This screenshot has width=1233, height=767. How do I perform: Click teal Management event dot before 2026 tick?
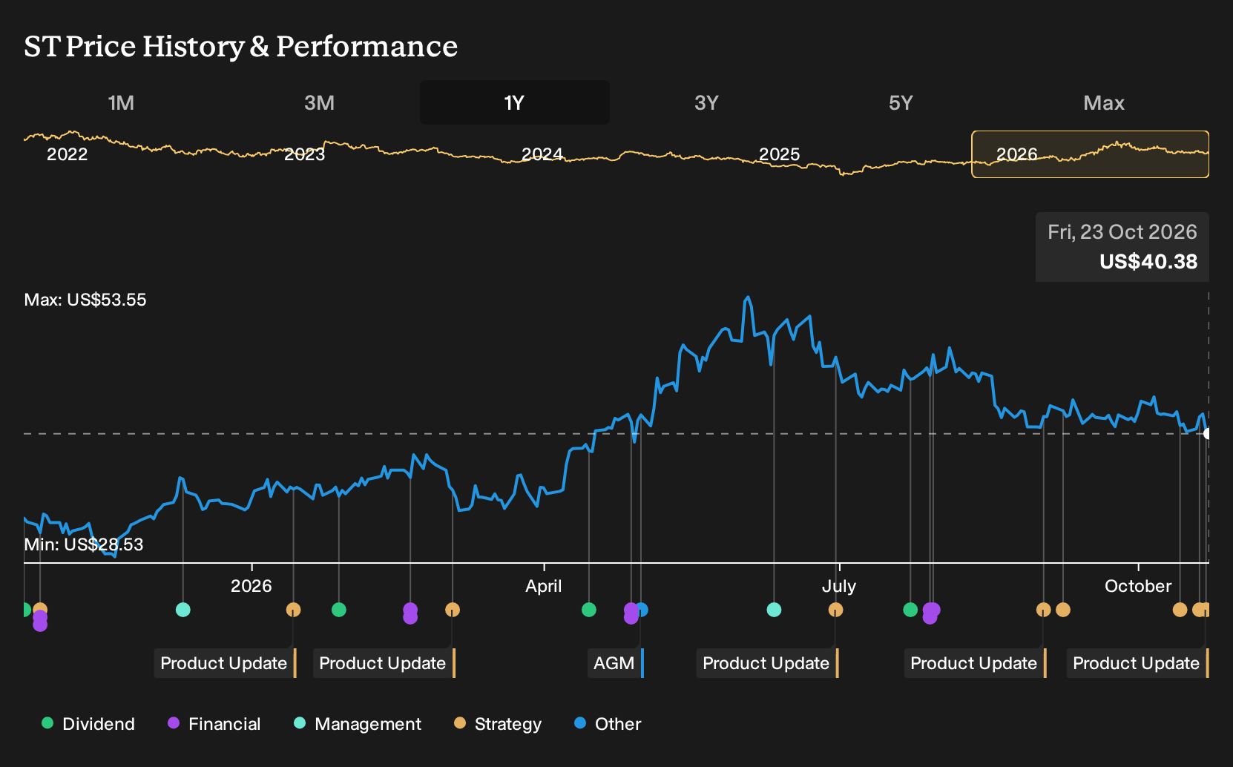(183, 610)
